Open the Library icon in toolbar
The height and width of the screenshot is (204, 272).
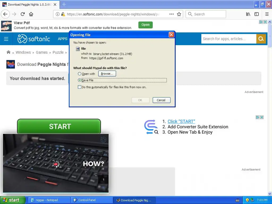(248, 14)
